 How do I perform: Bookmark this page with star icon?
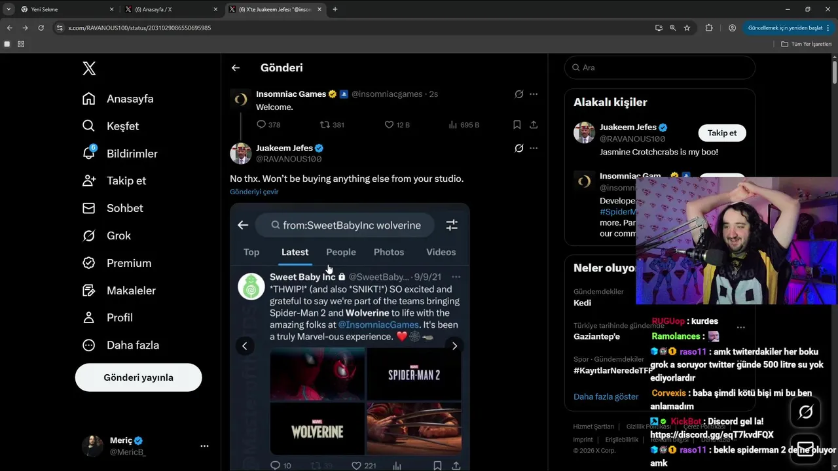point(687,28)
